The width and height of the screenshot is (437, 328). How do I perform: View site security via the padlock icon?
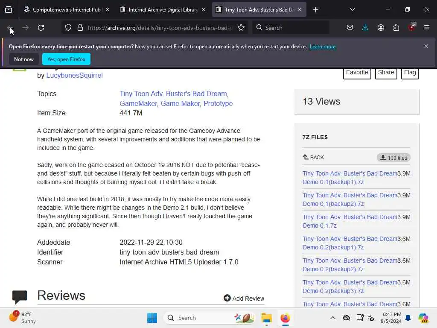coord(80,28)
